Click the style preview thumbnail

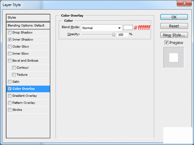click(x=174, y=57)
